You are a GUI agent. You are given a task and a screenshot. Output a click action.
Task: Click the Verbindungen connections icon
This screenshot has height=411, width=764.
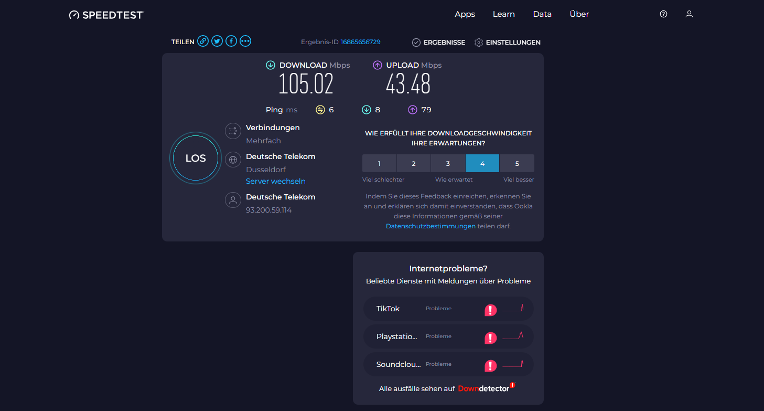coord(233,131)
